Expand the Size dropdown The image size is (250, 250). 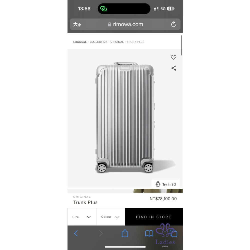82,217
